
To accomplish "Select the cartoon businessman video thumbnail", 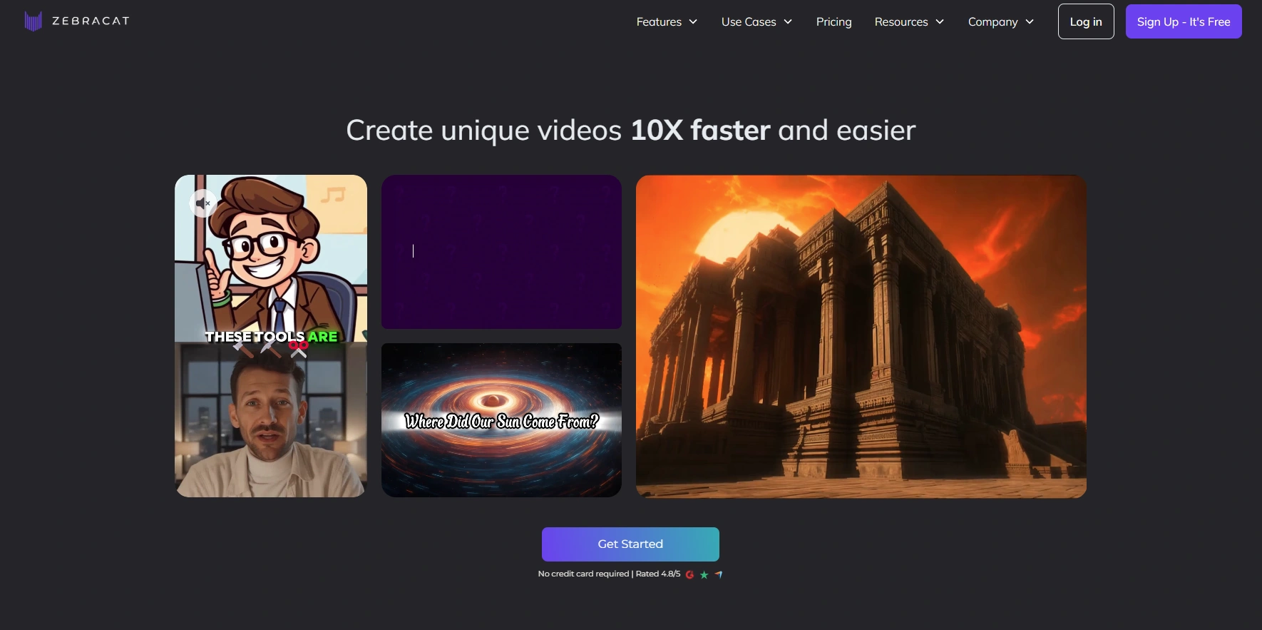I will 271,258.
